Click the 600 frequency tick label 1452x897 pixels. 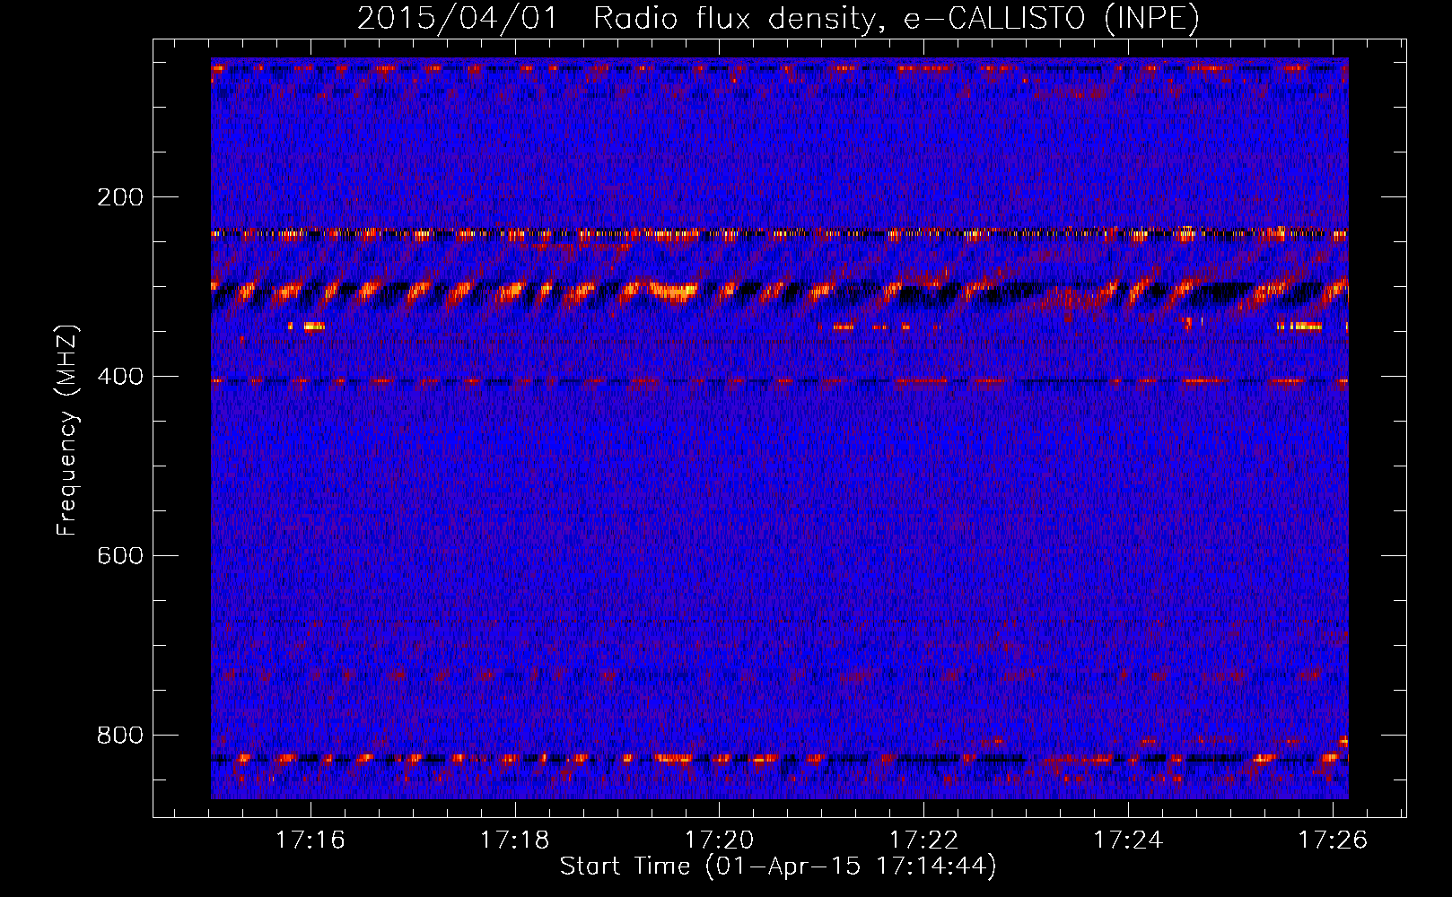click(x=120, y=556)
